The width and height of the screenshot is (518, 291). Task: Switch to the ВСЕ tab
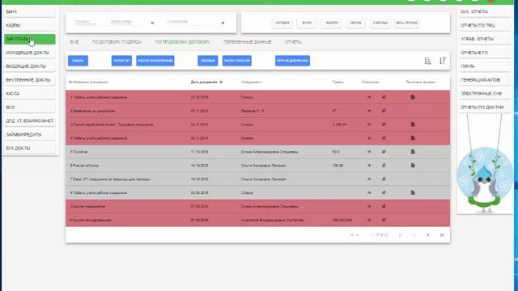pos(74,42)
